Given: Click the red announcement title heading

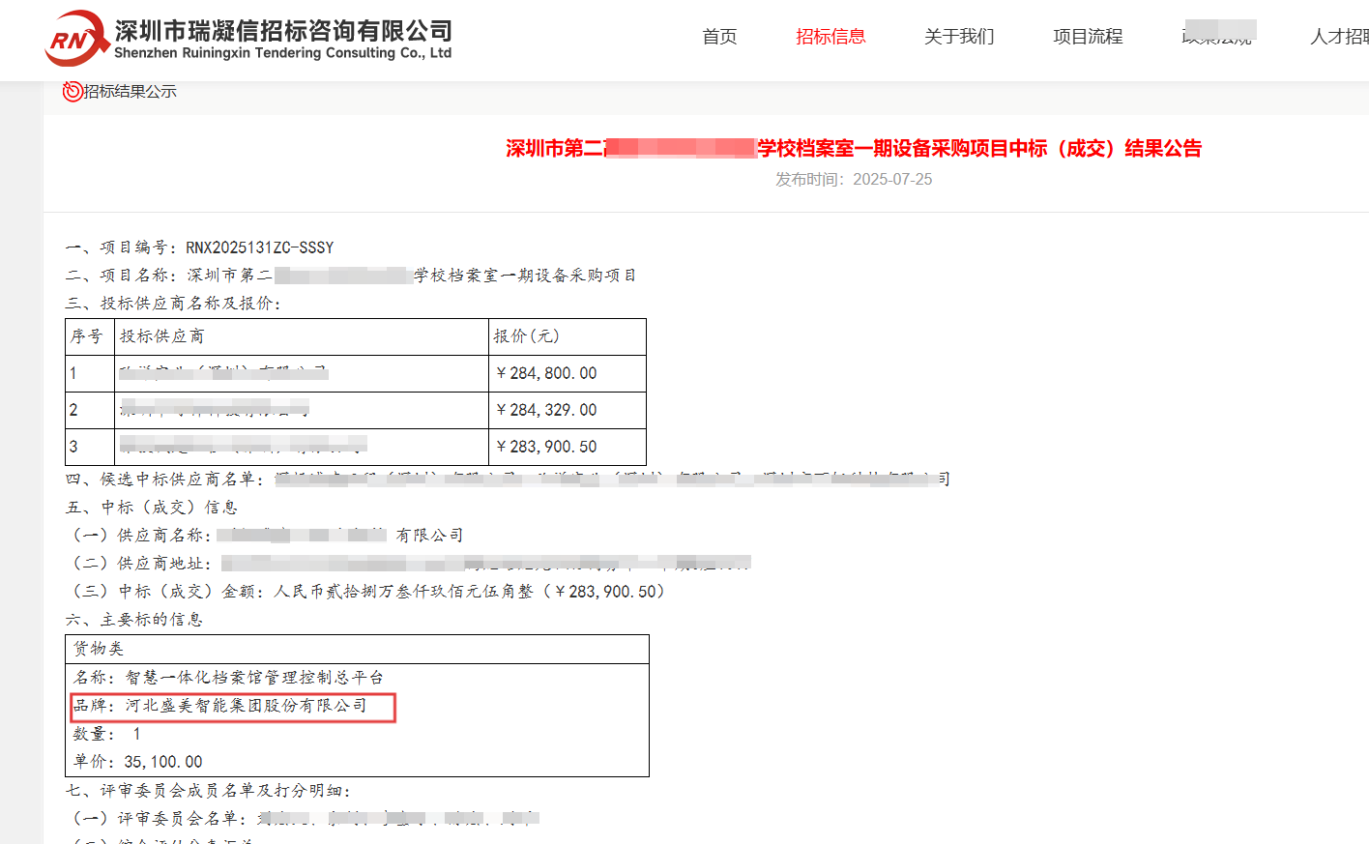Looking at the screenshot, I should click(x=853, y=148).
